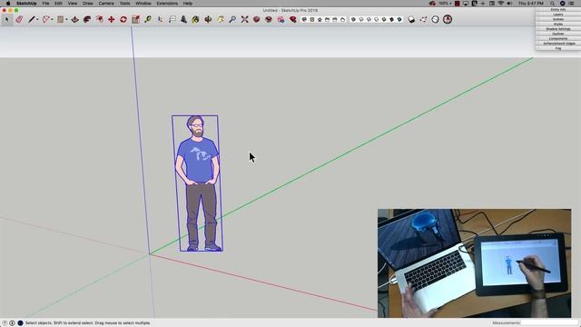Switch to Iso standard view
The image size is (581, 327).
pyautogui.click(x=304, y=19)
